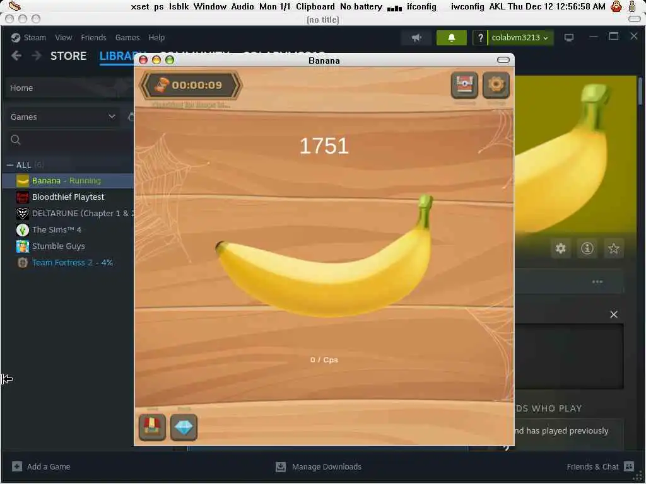Open Steam notifications bell

tap(452, 38)
